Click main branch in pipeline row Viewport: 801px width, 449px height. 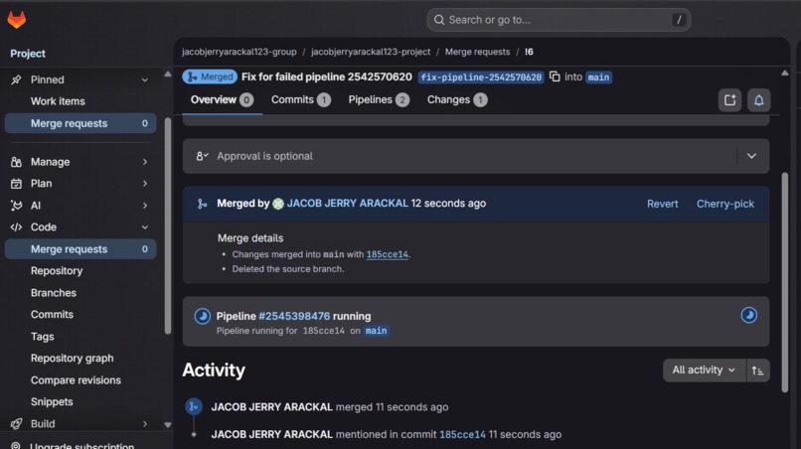click(376, 331)
